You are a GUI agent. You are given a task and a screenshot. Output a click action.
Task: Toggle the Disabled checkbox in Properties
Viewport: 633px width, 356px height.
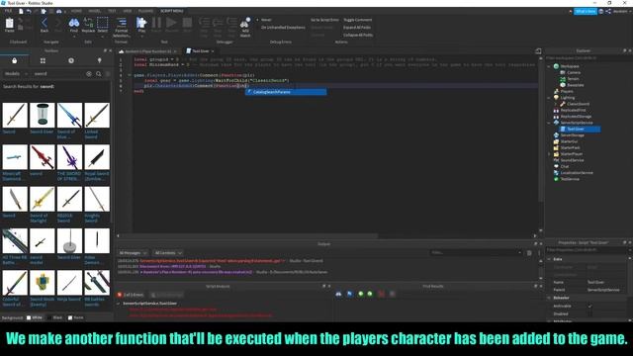[x=589, y=313]
